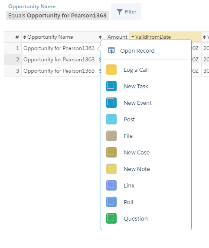Click the Open Record icon
Screen dimensions: 209x248
[111, 50]
